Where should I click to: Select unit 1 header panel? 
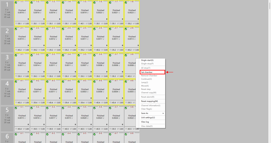pyautogui.click(x=7, y=13)
